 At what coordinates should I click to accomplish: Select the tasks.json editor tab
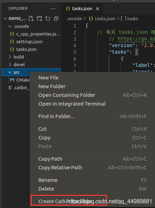pyautogui.click(x=79, y=9)
